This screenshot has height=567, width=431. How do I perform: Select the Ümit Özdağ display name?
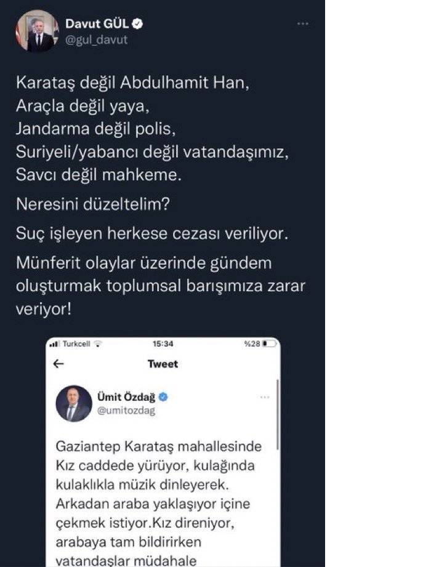(x=126, y=397)
